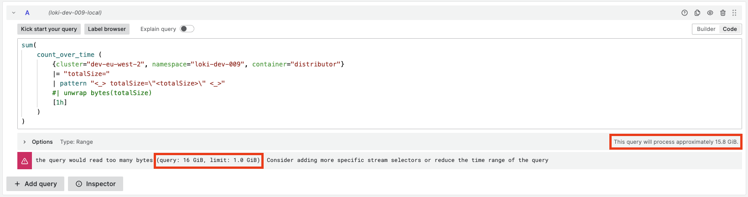748x197 pixels.
Task: Click the [1h] range in the query
Action: click(x=60, y=102)
